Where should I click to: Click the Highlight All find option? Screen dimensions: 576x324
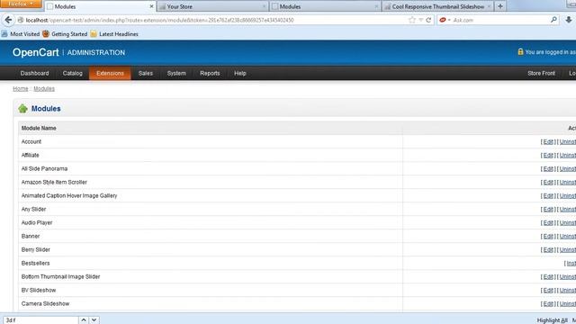(x=552, y=320)
